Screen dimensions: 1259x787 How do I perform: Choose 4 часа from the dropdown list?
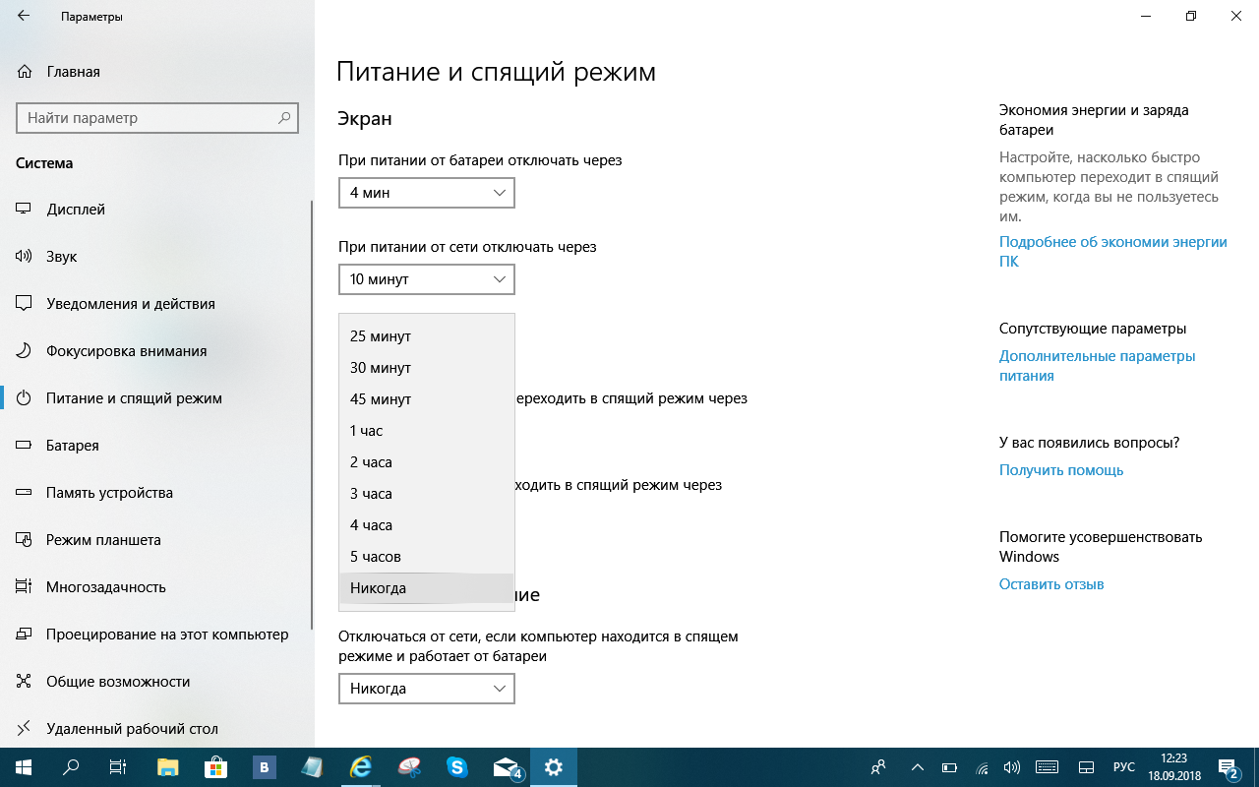click(x=427, y=525)
